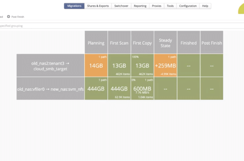Select the Post Finish column header
Screen dimensions: 244x161
point(212,42)
